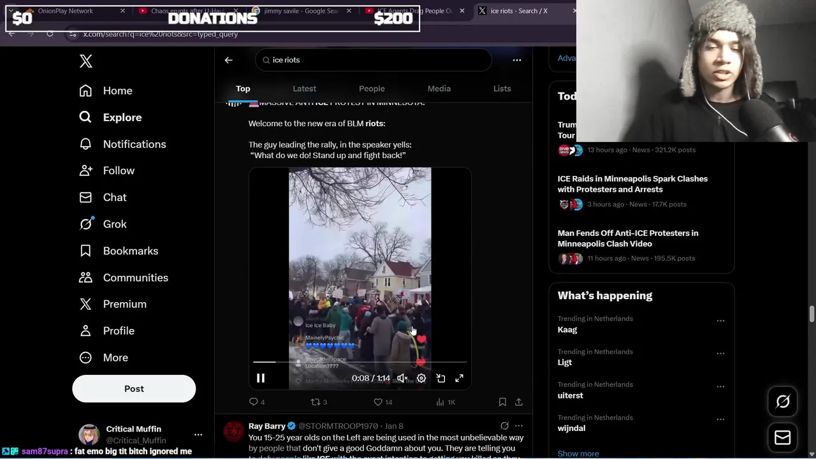Go back using the arrow icon

pos(228,60)
